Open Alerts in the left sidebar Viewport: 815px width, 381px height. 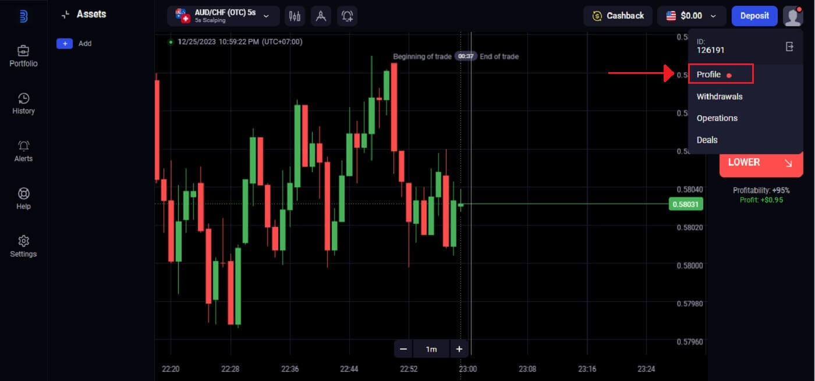[23, 151]
